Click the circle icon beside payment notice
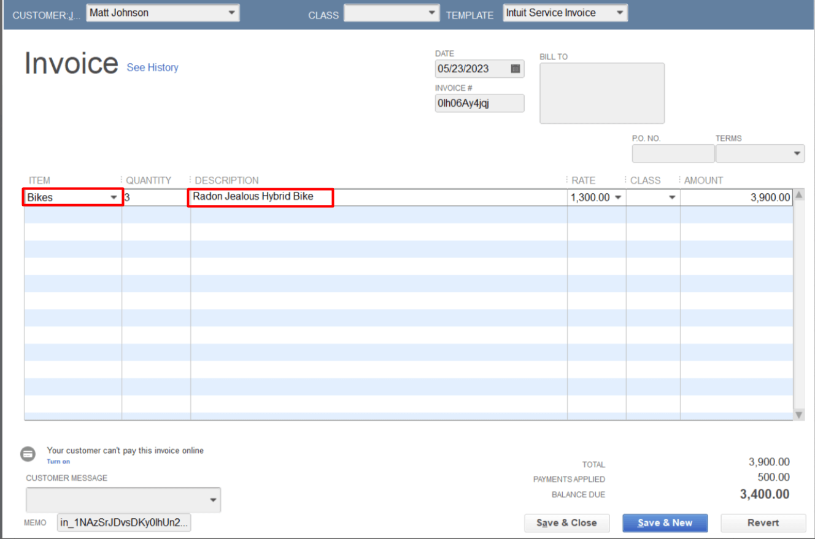This screenshot has width=815, height=539. point(28,453)
